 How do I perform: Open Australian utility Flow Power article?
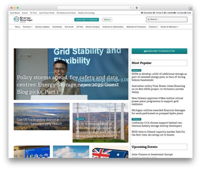point(158,89)
